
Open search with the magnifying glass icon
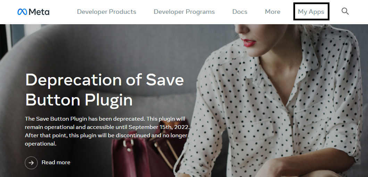[x=345, y=11]
